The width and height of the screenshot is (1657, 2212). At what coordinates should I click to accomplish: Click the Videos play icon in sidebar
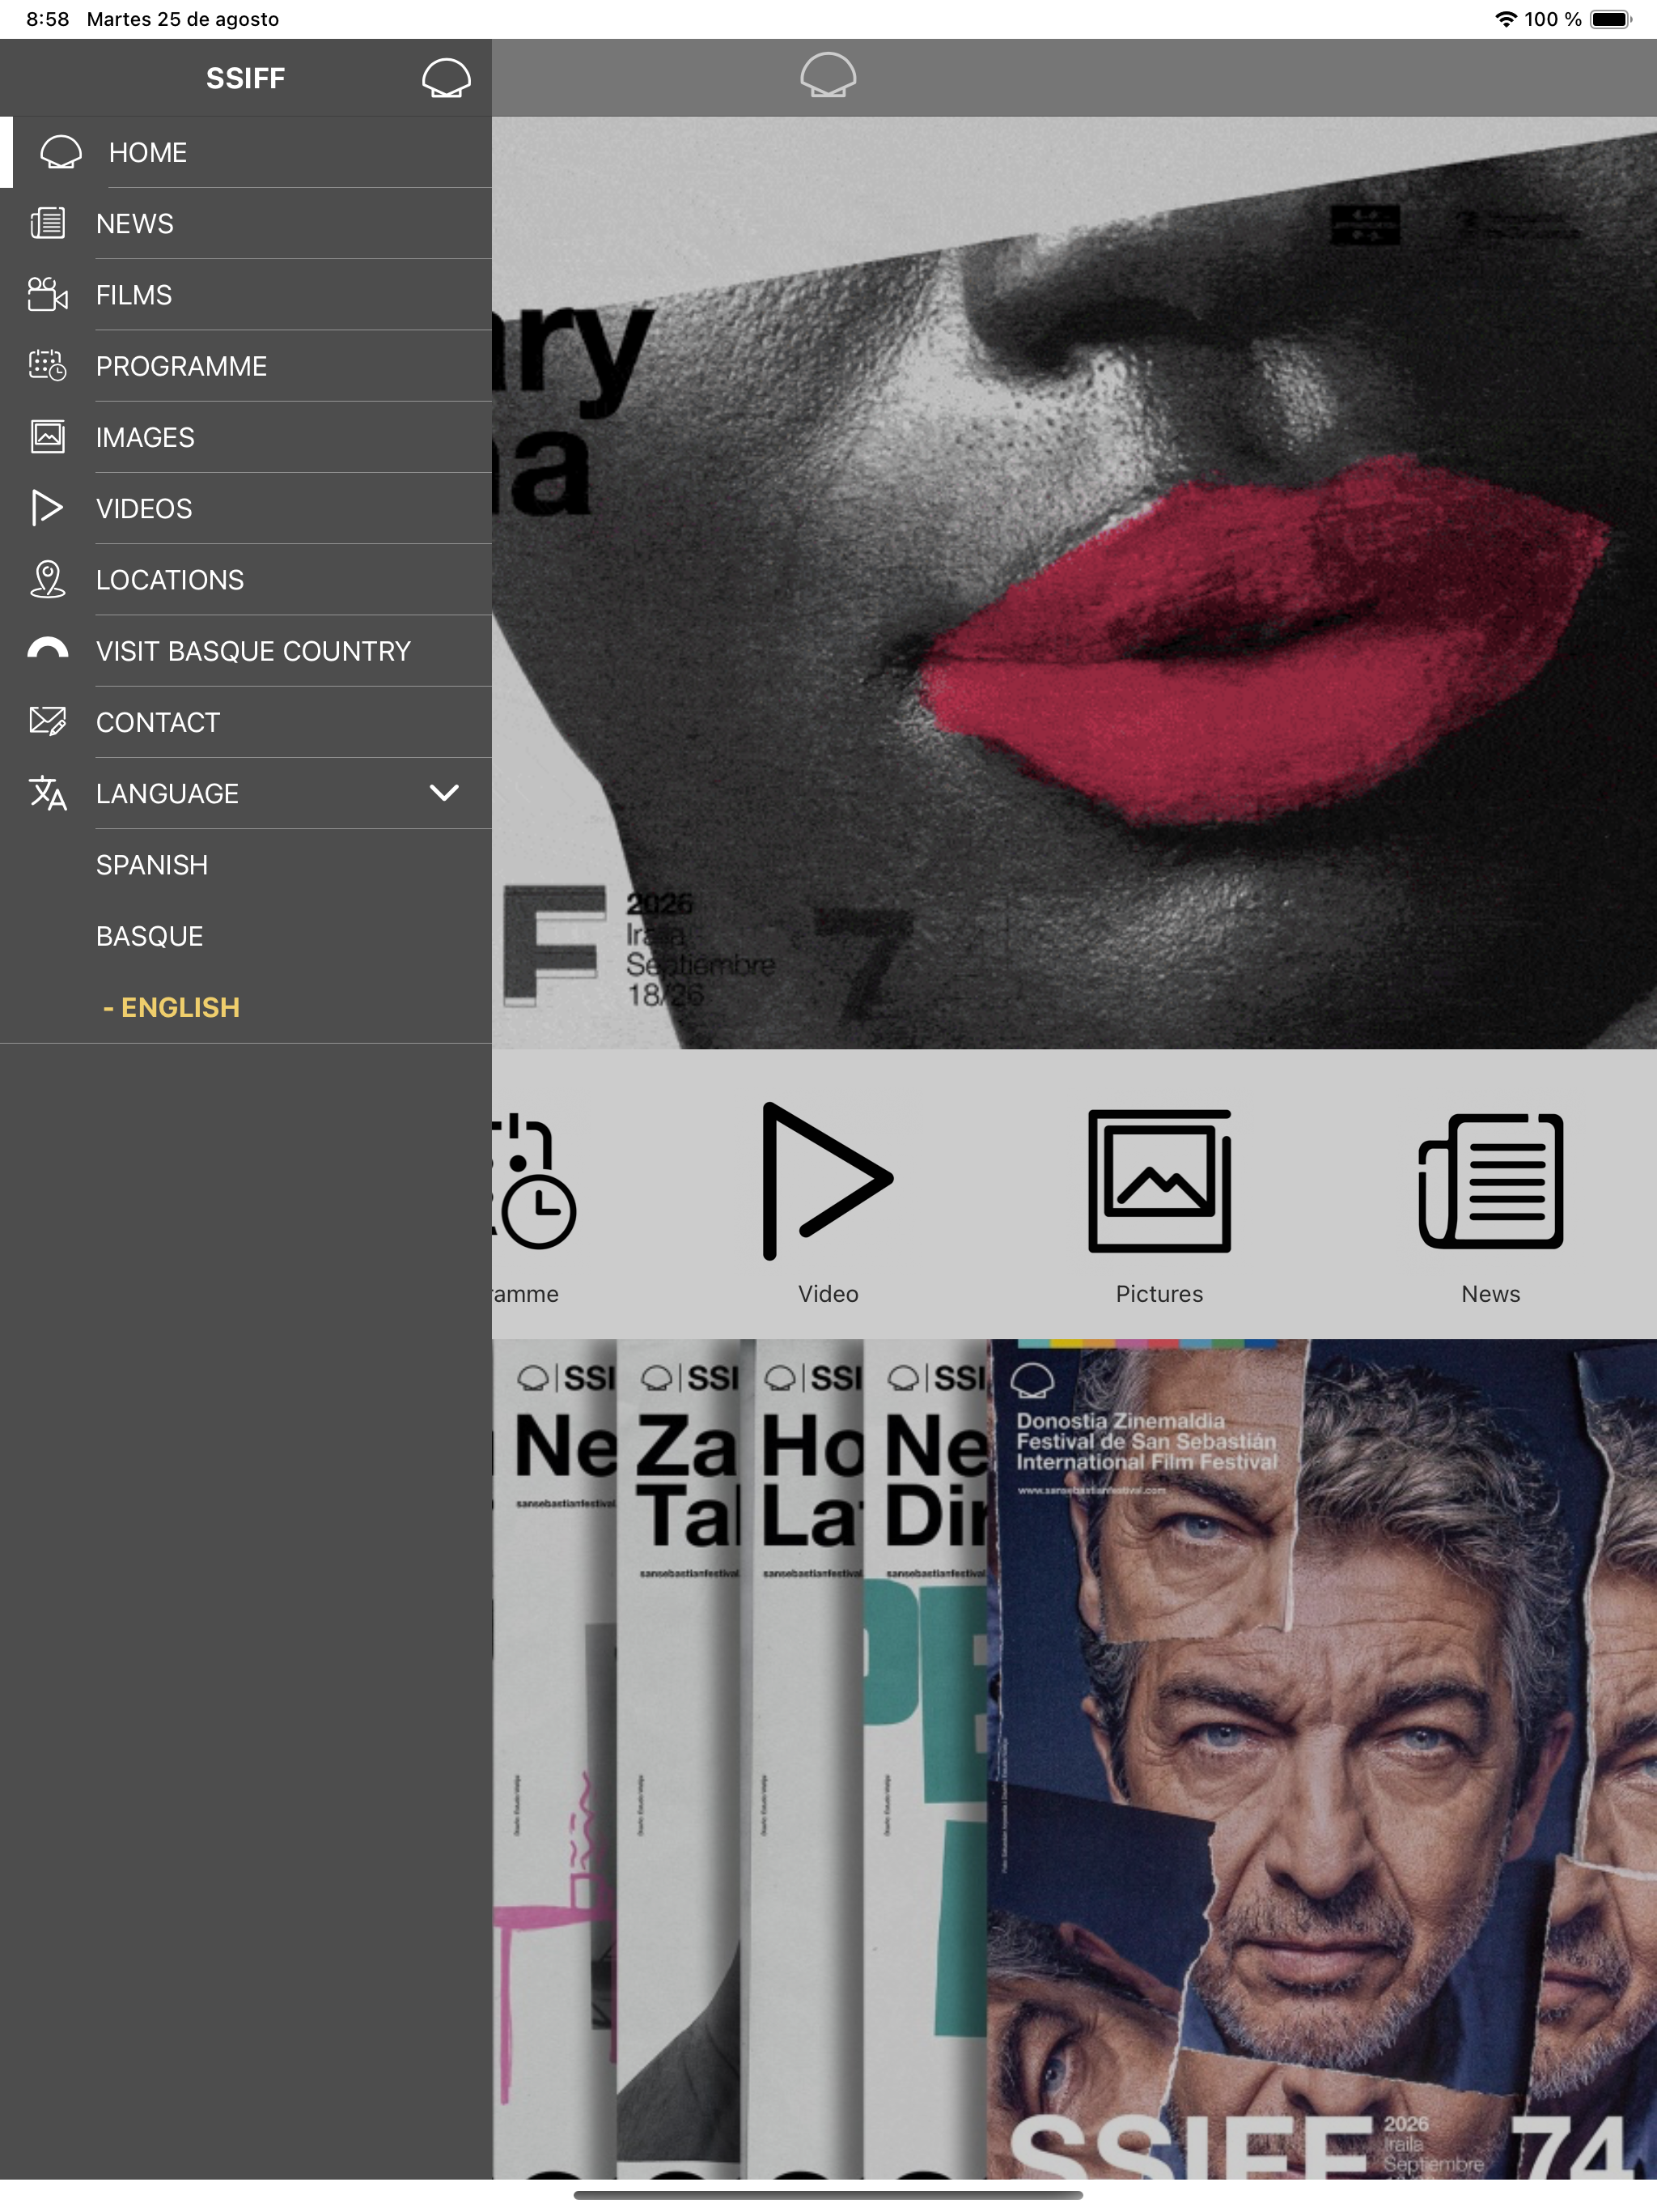click(x=47, y=508)
